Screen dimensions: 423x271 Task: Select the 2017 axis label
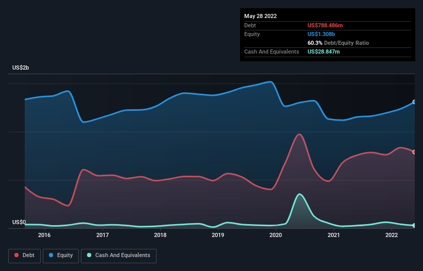[x=103, y=235]
